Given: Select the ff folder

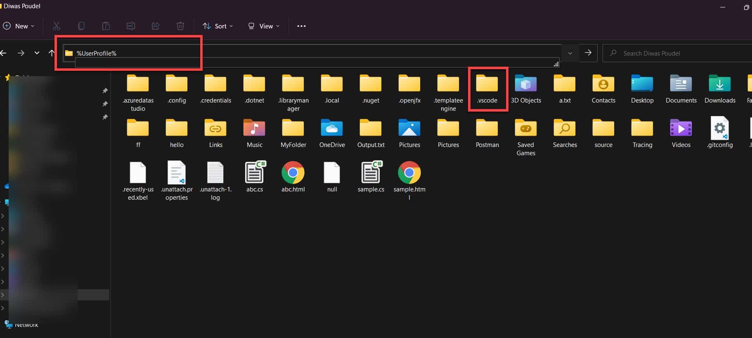Looking at the screenshot, I should click(x=138, y=134).
